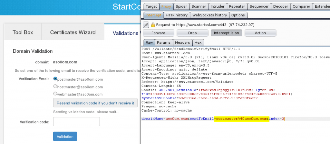Select the Intercept sub-tab

coord(153,15)
